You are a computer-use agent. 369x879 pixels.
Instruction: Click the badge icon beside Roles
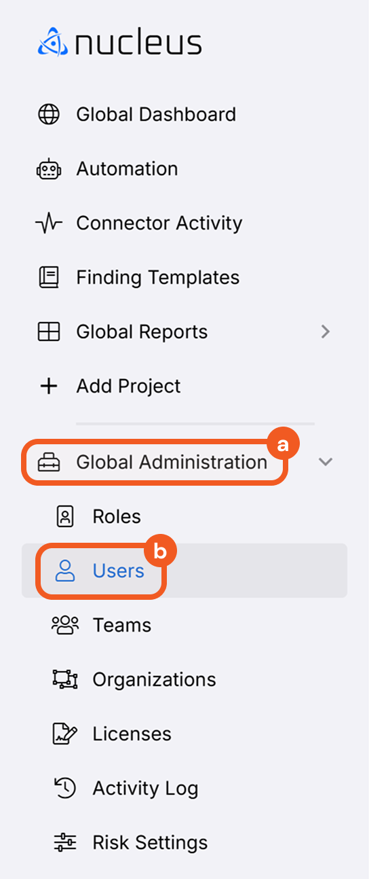[65, 516]
